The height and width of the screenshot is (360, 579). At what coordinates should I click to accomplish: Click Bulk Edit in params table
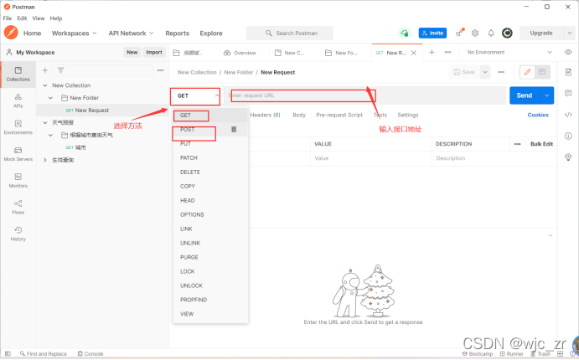point(541,144)
